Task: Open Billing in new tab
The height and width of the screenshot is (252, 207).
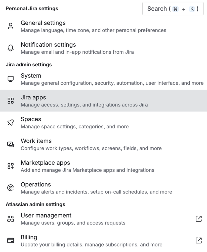Action: [198, 241]
